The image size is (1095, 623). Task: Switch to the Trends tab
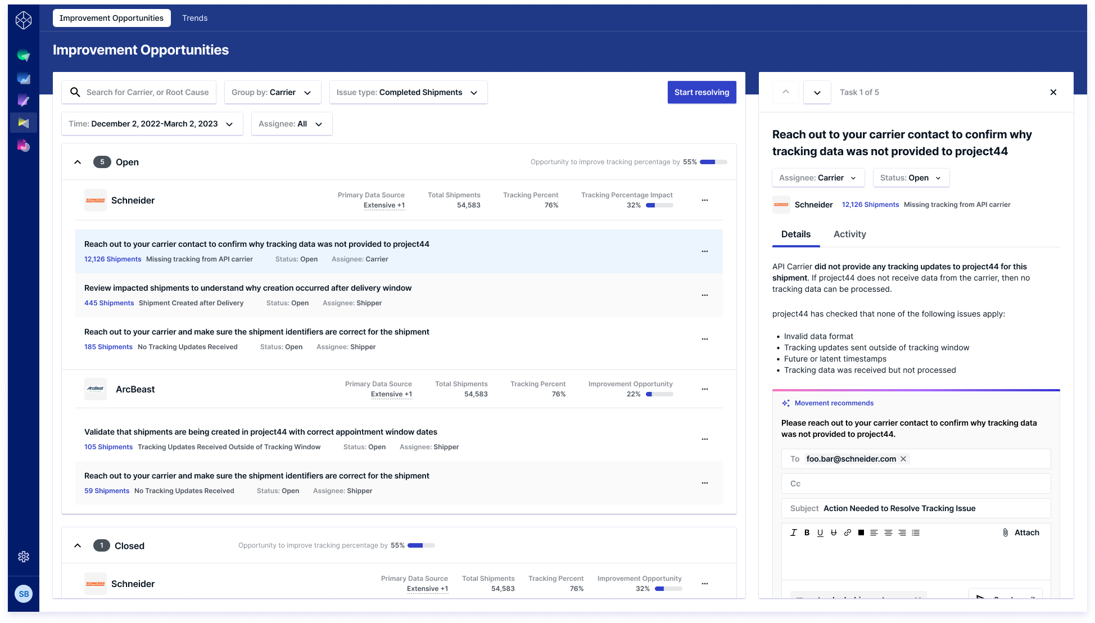point(194,18)
